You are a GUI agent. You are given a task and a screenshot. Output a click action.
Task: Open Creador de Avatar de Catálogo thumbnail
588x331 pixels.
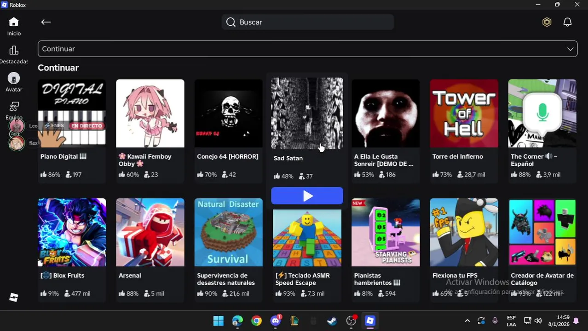click(542, 232)
